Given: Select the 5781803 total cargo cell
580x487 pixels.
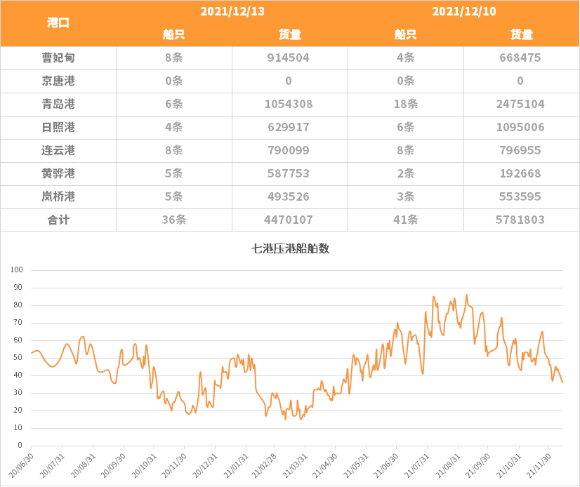Looking at the screenshot, I should click(520, 220).
